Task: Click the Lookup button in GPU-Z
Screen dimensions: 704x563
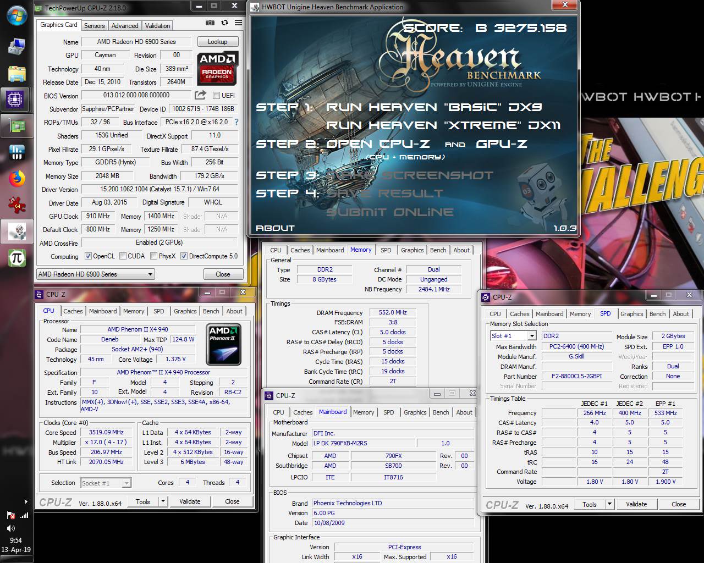Action: [217, 42]
